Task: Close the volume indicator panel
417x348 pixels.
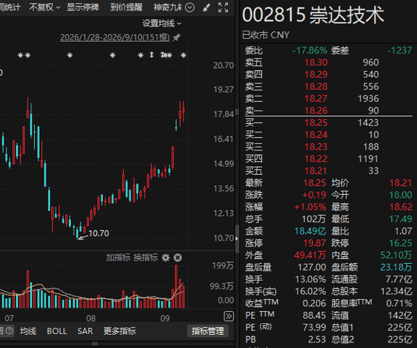Action: (178, 258)
